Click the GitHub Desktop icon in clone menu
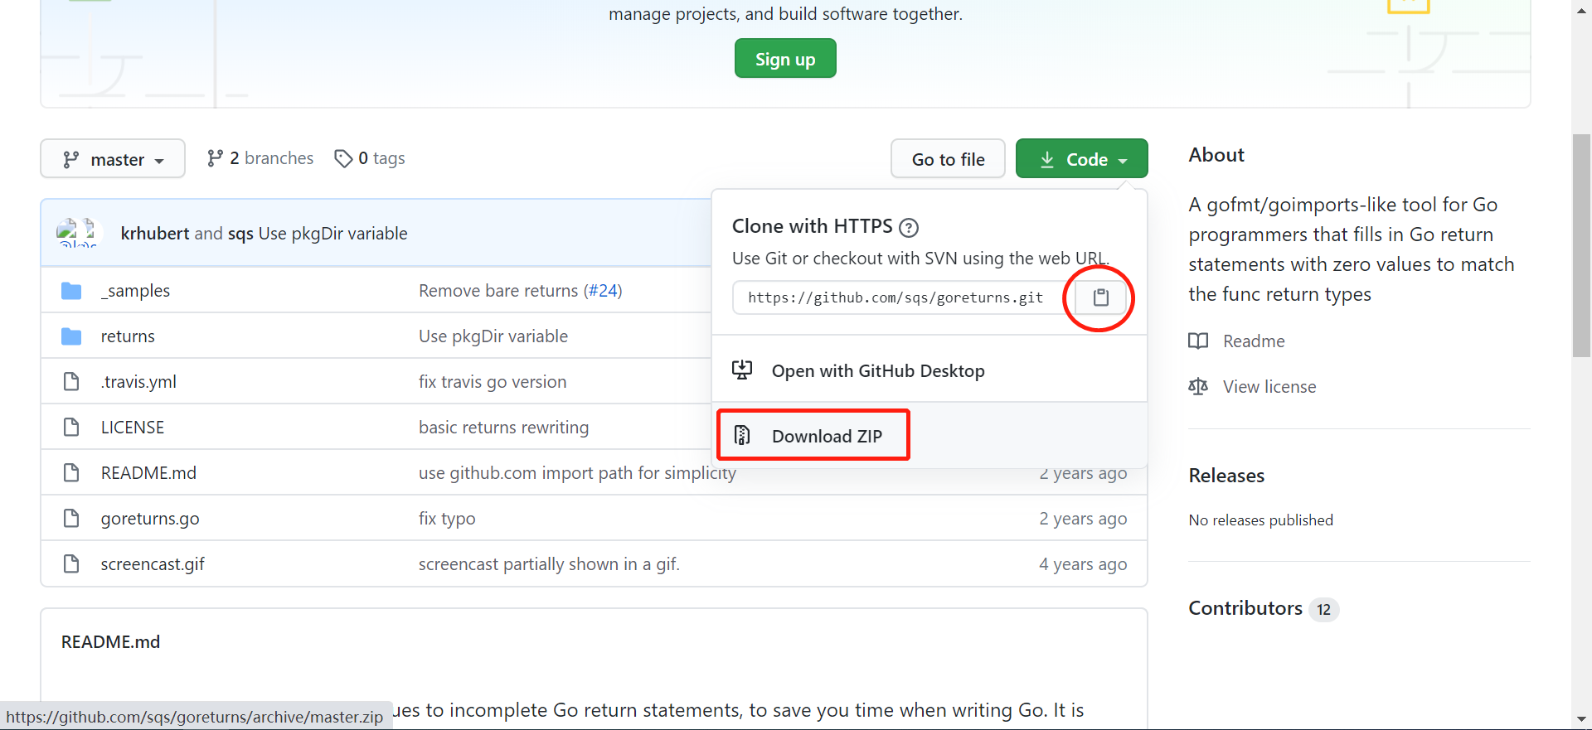 pyautogui.click(x=742, y=370)
